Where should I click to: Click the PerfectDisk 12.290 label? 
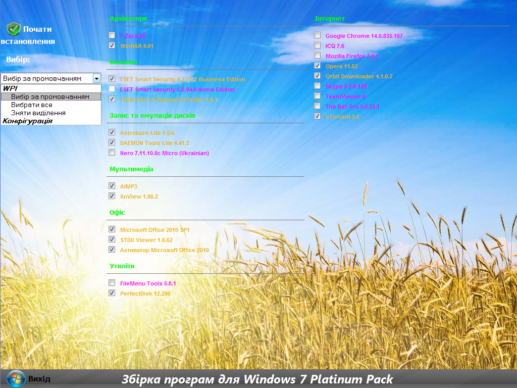(145, 294)
